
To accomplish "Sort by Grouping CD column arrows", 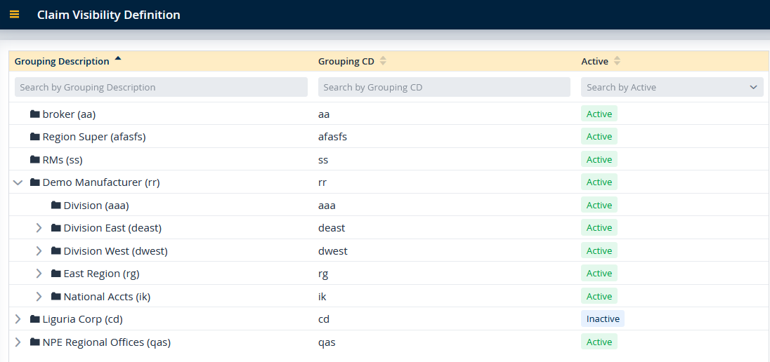I will 383,61.
